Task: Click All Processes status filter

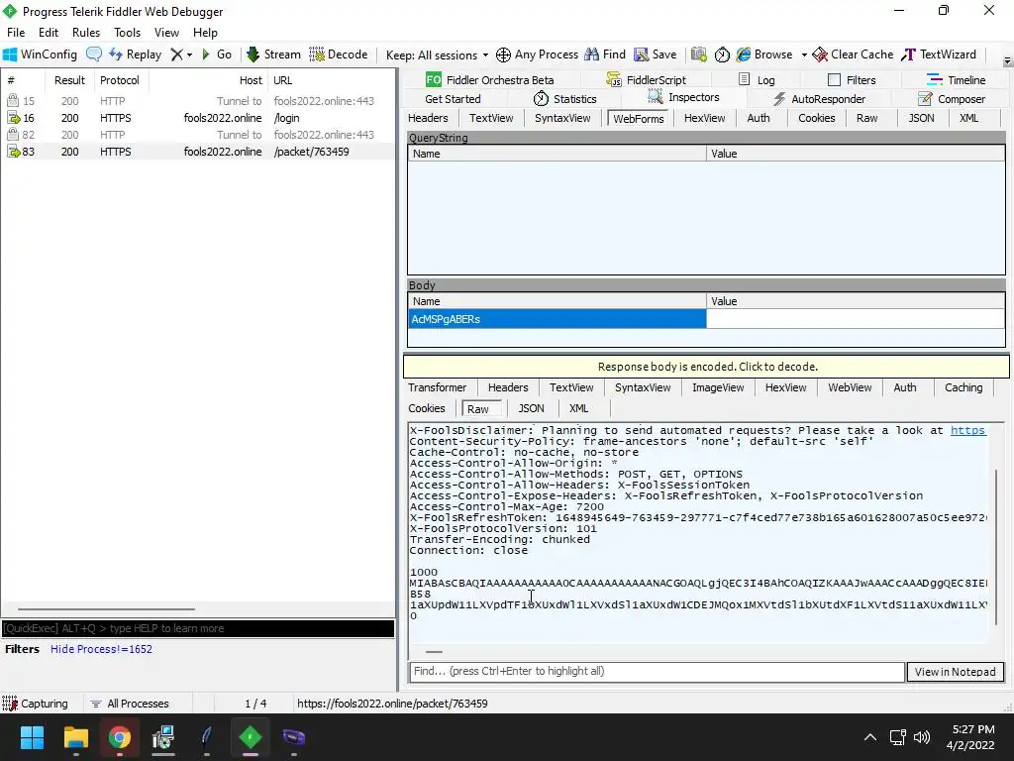Action: pyautogui.click(x=130, y=704)
